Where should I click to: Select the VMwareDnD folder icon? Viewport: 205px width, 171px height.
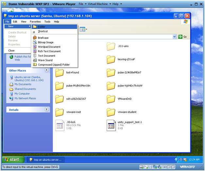click(111, 99)
